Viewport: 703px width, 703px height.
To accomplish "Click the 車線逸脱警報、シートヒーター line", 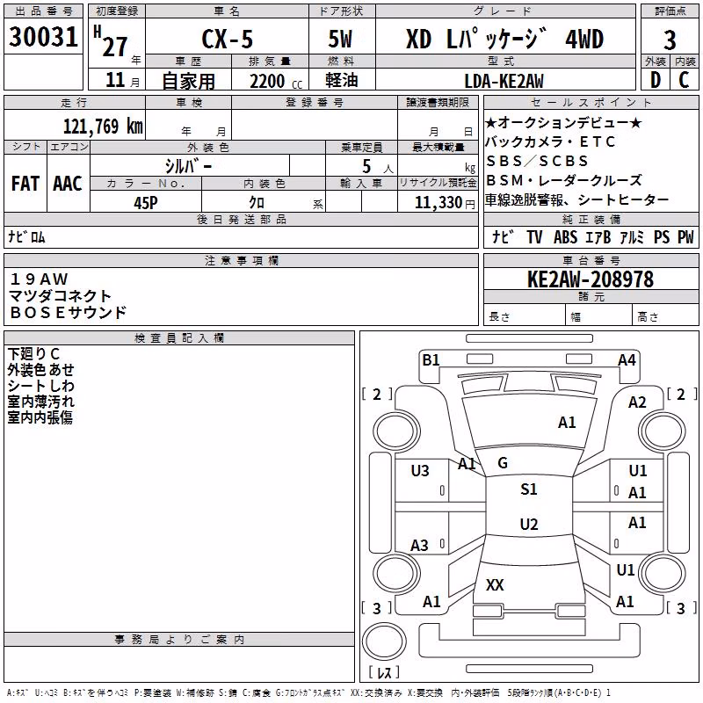I will click(x=577, y=199).
